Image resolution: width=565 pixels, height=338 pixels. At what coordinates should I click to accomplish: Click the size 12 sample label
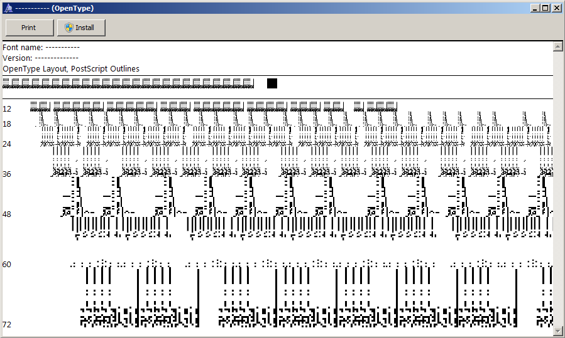(x=7, y=108)
